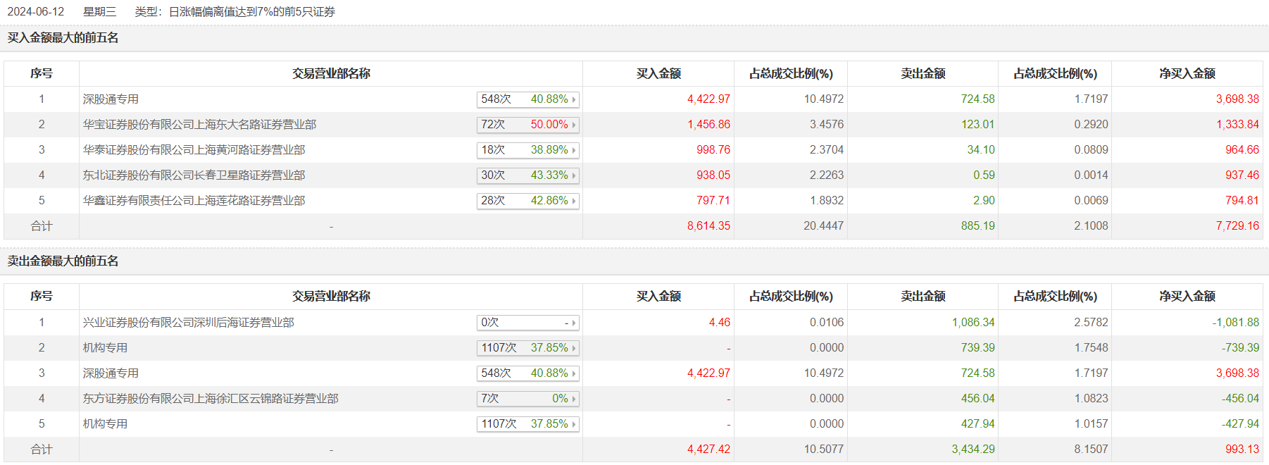Click 深股通专用 in the top-buyers table
The width and height of the screenshot is (1269, 465).
pos(111,99)
